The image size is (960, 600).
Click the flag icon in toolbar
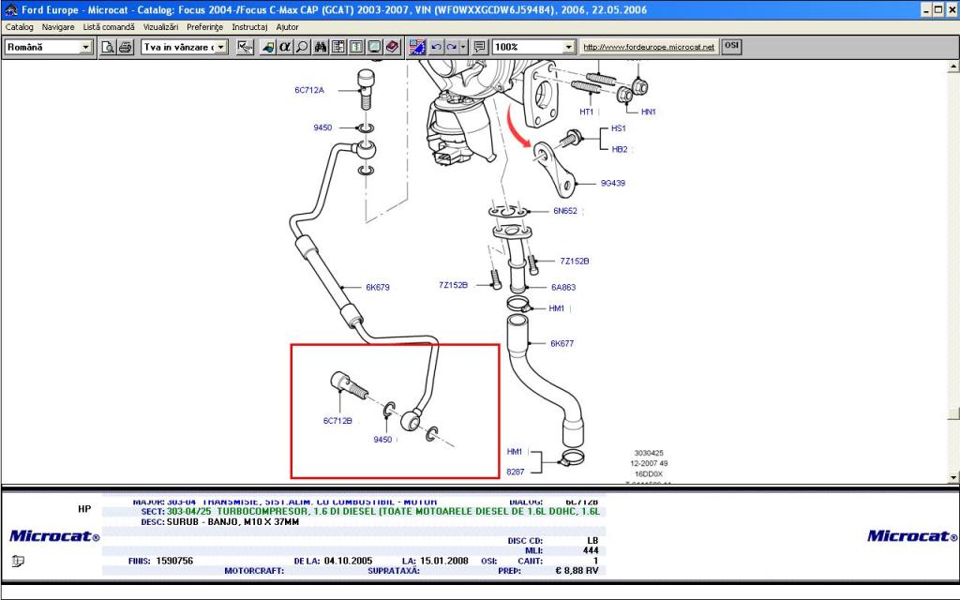point(417,47)
